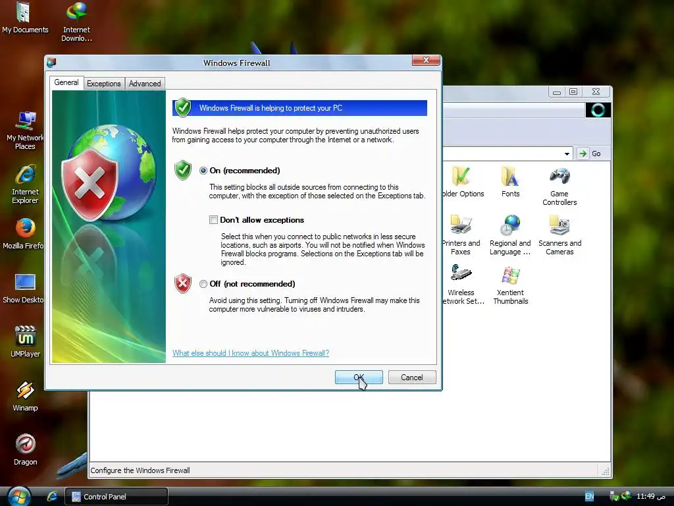Select On (recommended) radio button

point(203,171)
